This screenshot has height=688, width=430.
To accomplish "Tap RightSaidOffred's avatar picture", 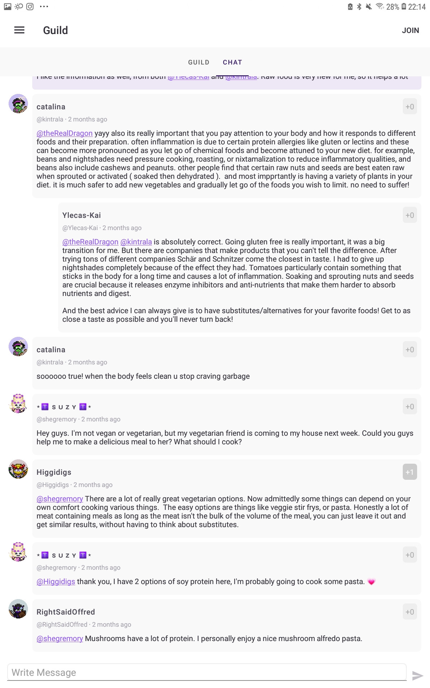I will point(18,609).
